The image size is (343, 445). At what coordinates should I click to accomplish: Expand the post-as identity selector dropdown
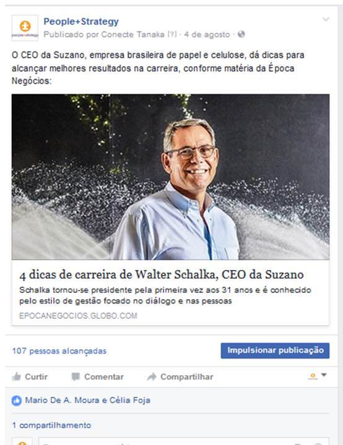coord(317,376)
